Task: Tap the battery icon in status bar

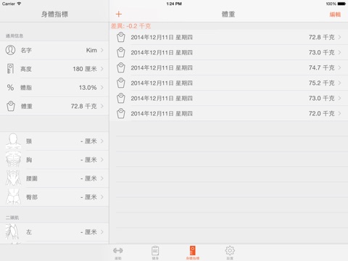Action: (x=341, y=4)
